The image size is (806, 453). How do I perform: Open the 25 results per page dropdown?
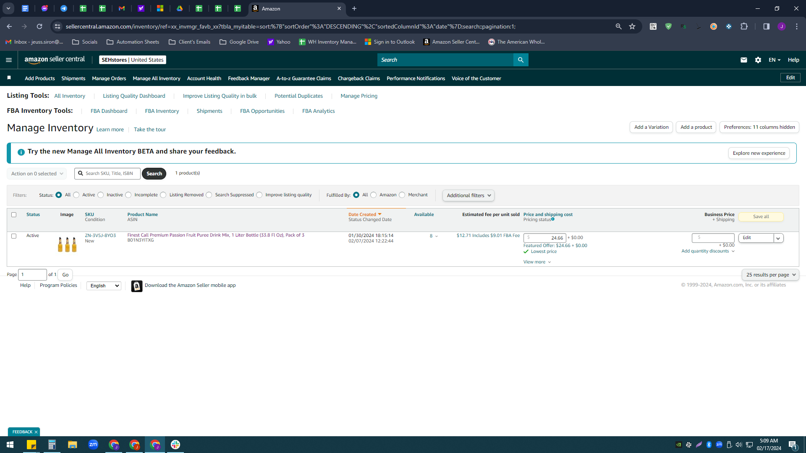click(x=770, y=275)
